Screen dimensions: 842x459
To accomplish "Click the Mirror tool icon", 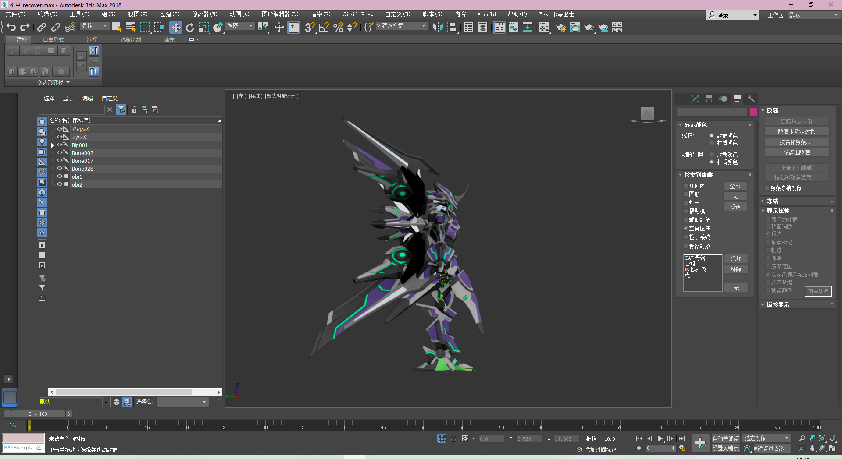I will point(438,27).
